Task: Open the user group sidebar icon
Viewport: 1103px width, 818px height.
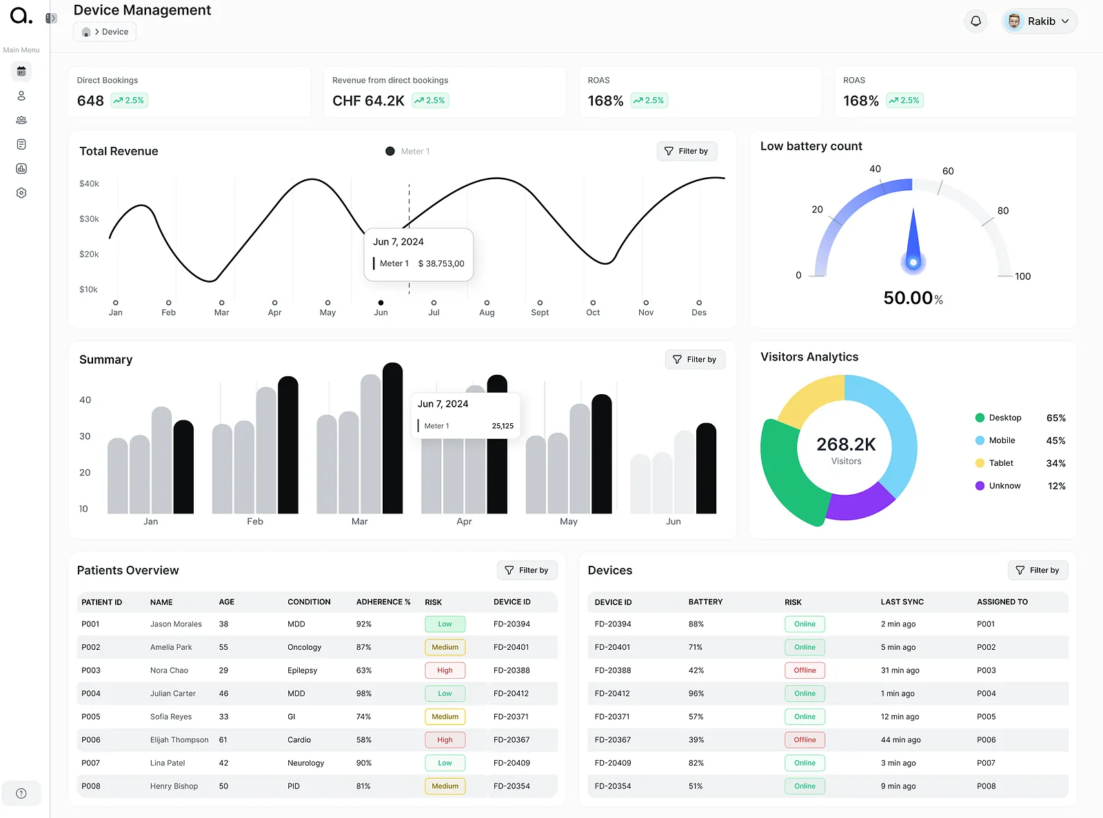Action: (21, 120)
